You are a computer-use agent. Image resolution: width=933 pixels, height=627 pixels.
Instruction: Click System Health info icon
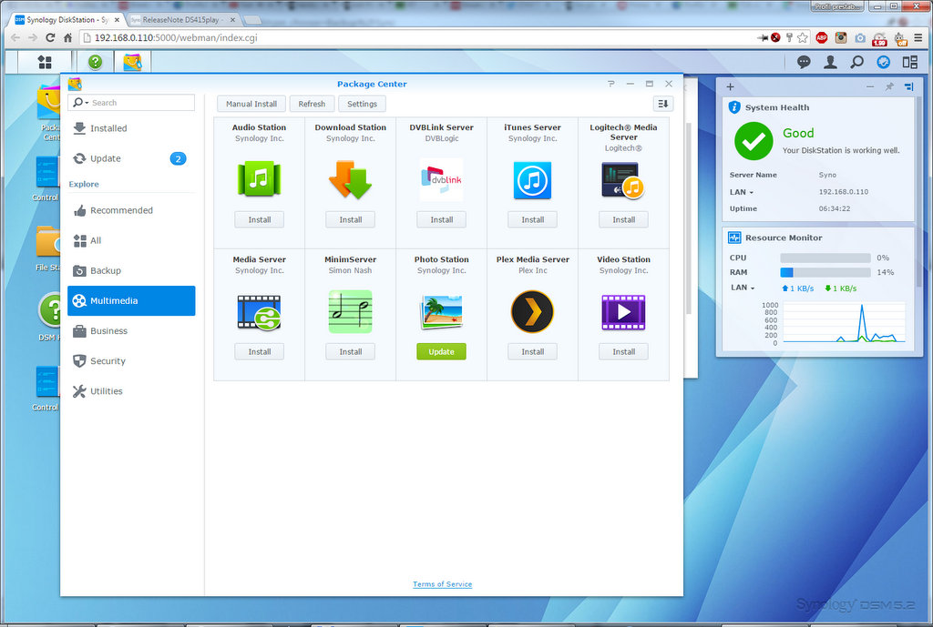coord(734,107)
